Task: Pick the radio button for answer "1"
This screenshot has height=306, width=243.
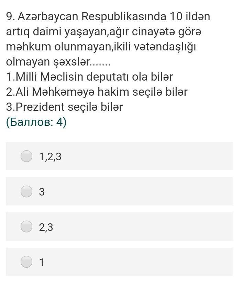Action: [26, 262]
